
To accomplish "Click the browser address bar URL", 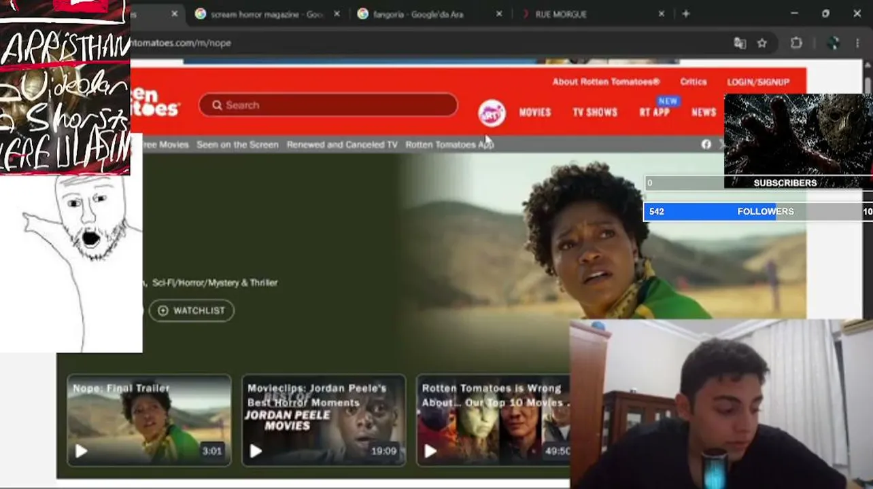I will pos(181,43).
